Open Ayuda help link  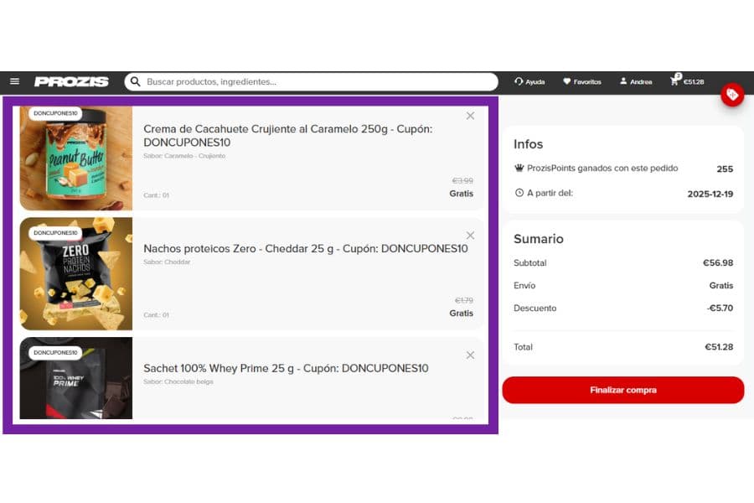(529, 82)
